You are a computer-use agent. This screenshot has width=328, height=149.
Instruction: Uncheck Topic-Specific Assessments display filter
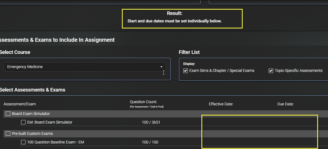point(271,71)
